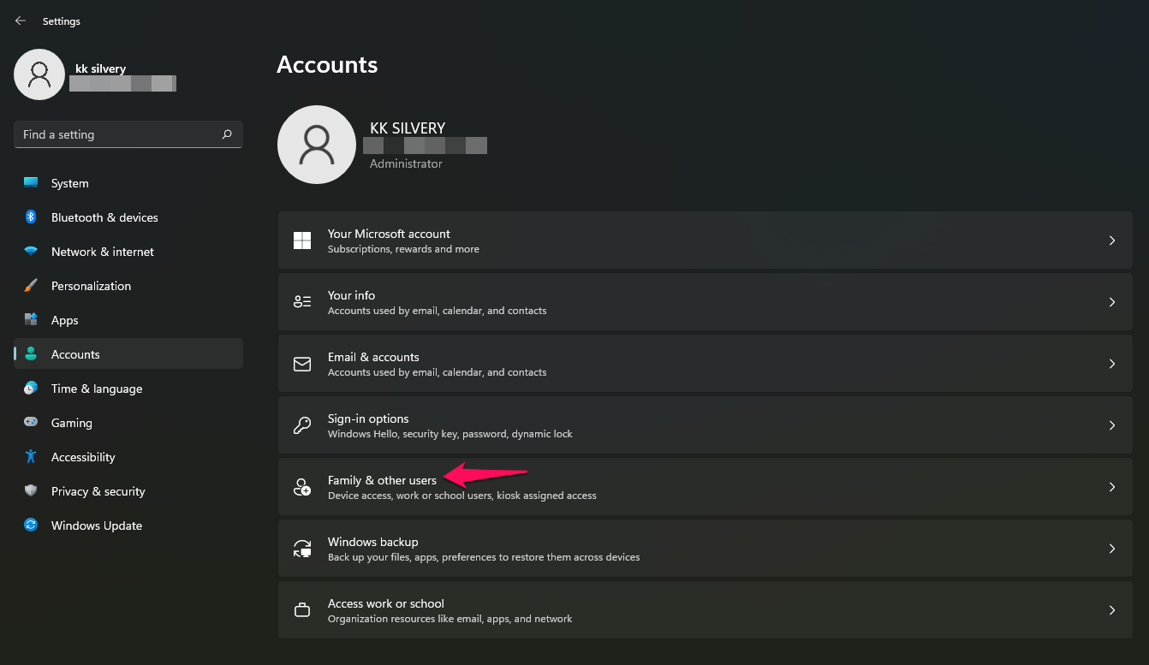
Task: Select the System sidebar icon
Action: click(29, 183)
